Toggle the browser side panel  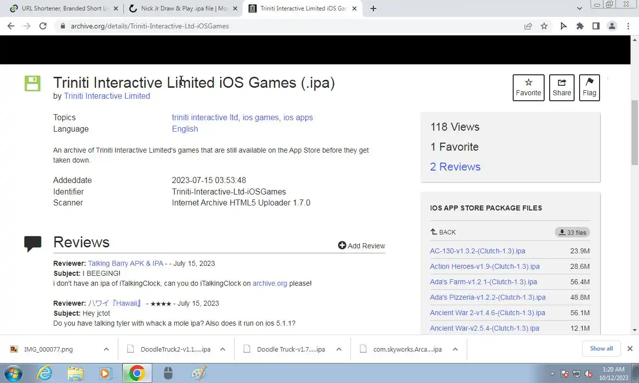596,26
